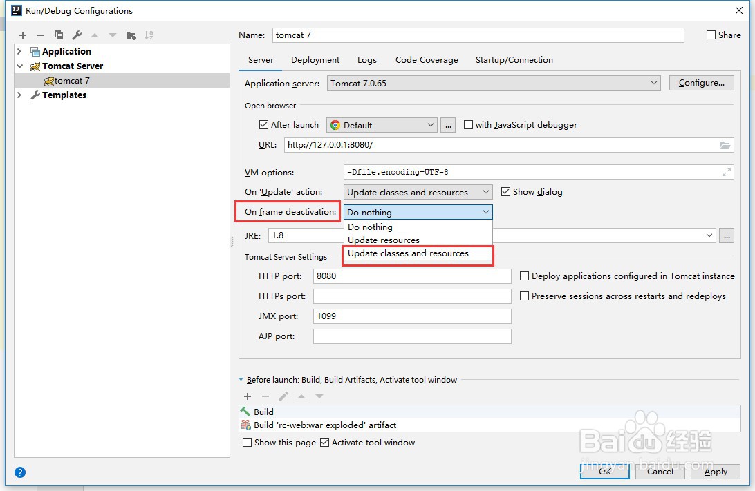Open edit defaults wrench icon
The width and height of the screenshot is (755, 491).
(x=77, y=35)
